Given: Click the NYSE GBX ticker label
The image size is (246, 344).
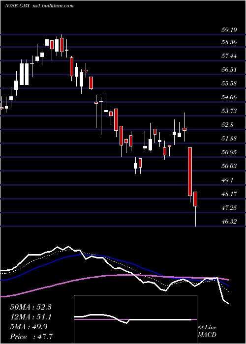Looking at the screenshot, I should tap(16, 6).
